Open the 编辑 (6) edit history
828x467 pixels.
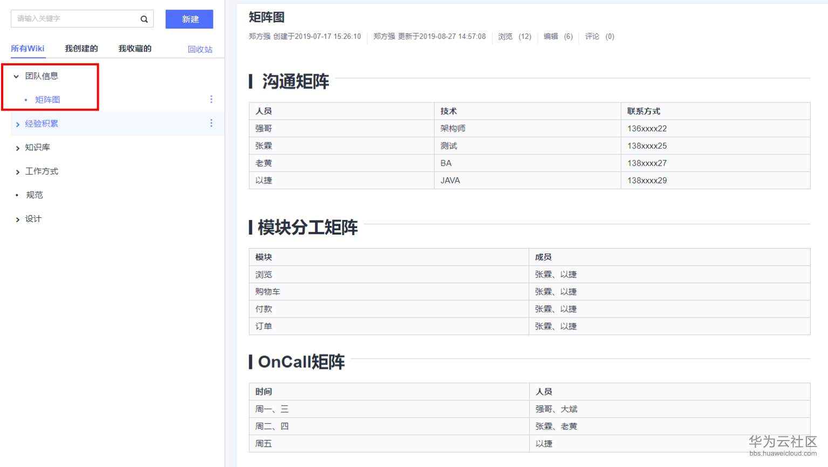tap(558, 37)
